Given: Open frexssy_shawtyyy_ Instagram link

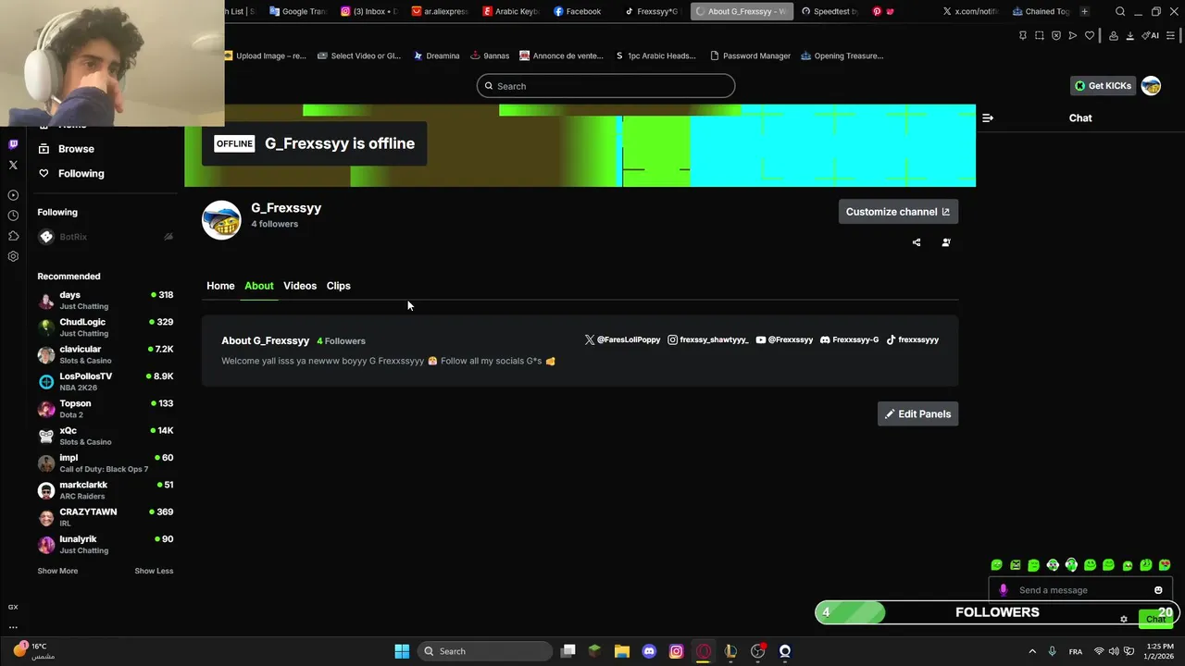Looking at the screenshot, I should click(x=708, y=339).
